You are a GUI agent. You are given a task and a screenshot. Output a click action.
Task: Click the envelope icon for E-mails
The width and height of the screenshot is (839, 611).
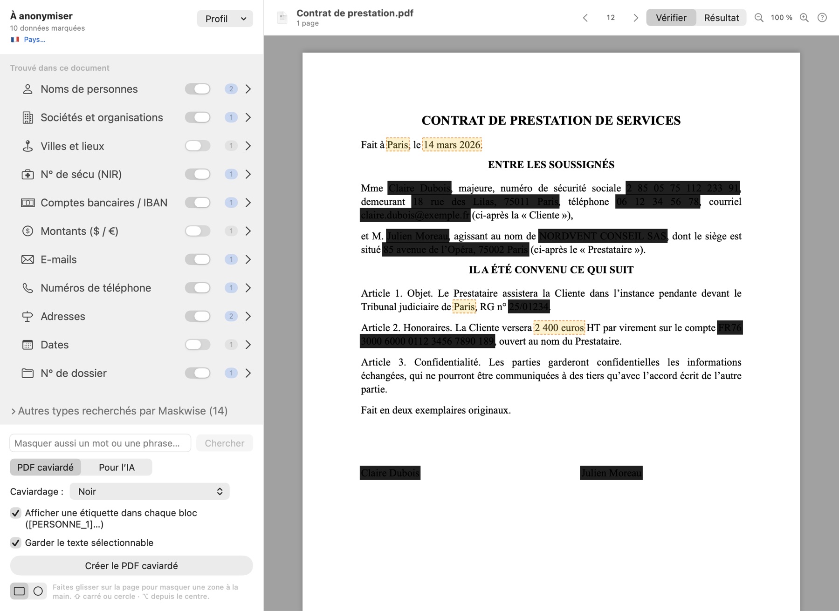pos(28,259)
